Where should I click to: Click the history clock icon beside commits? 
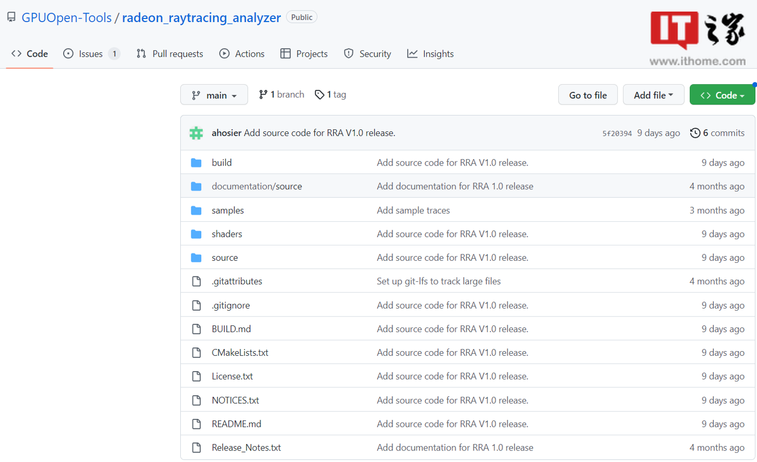pos(695,133)
